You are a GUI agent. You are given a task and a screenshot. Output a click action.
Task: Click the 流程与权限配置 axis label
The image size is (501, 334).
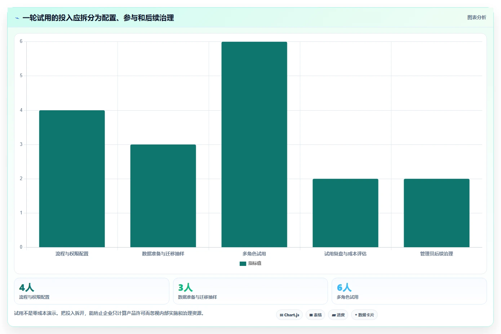[x=72, y=254]
